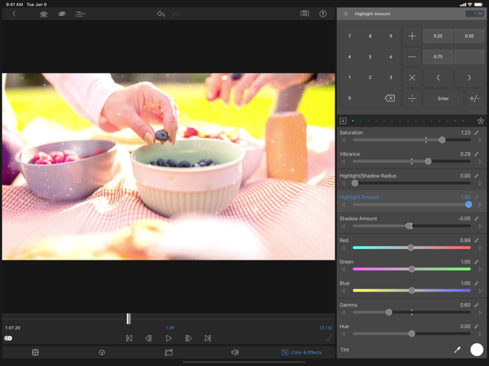
Task: Open the Audio editor speaker icon
Action: [x=234, y=352]
